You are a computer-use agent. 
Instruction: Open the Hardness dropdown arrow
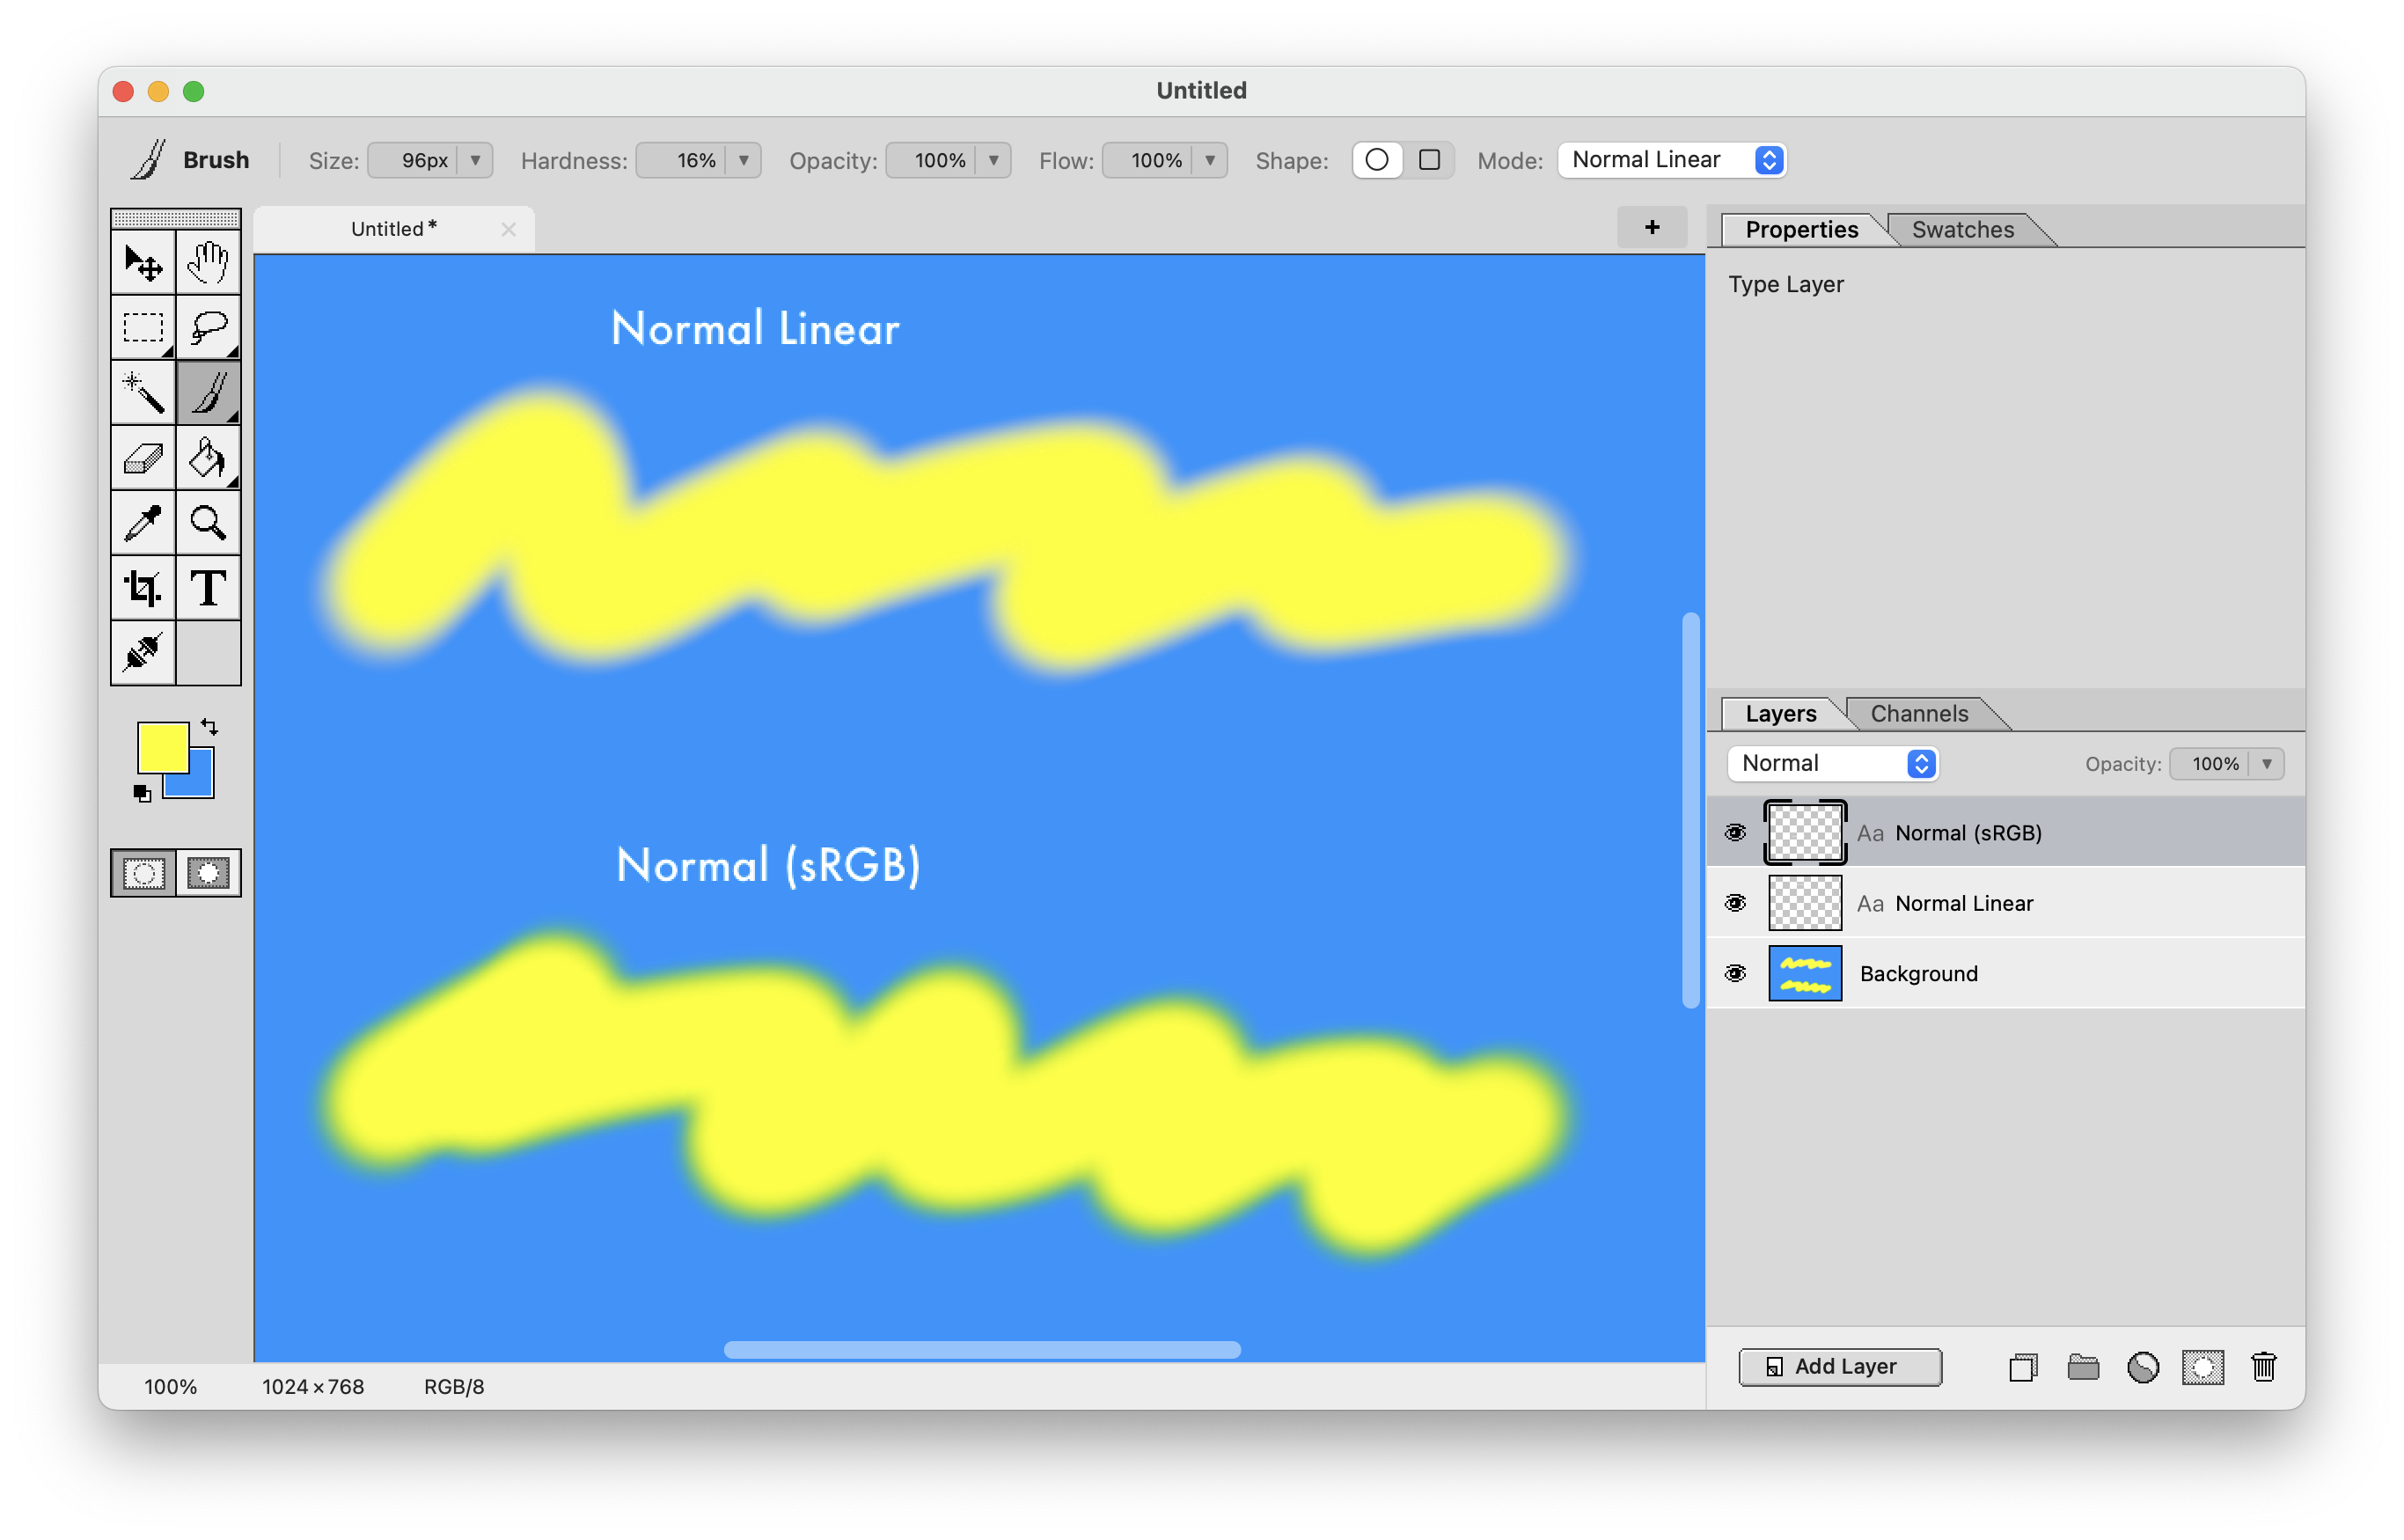click(743, 160)
